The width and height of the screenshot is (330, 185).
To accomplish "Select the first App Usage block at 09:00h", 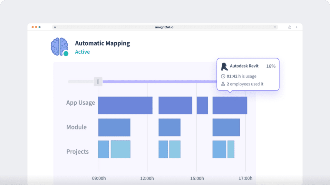I will (125, 105).
